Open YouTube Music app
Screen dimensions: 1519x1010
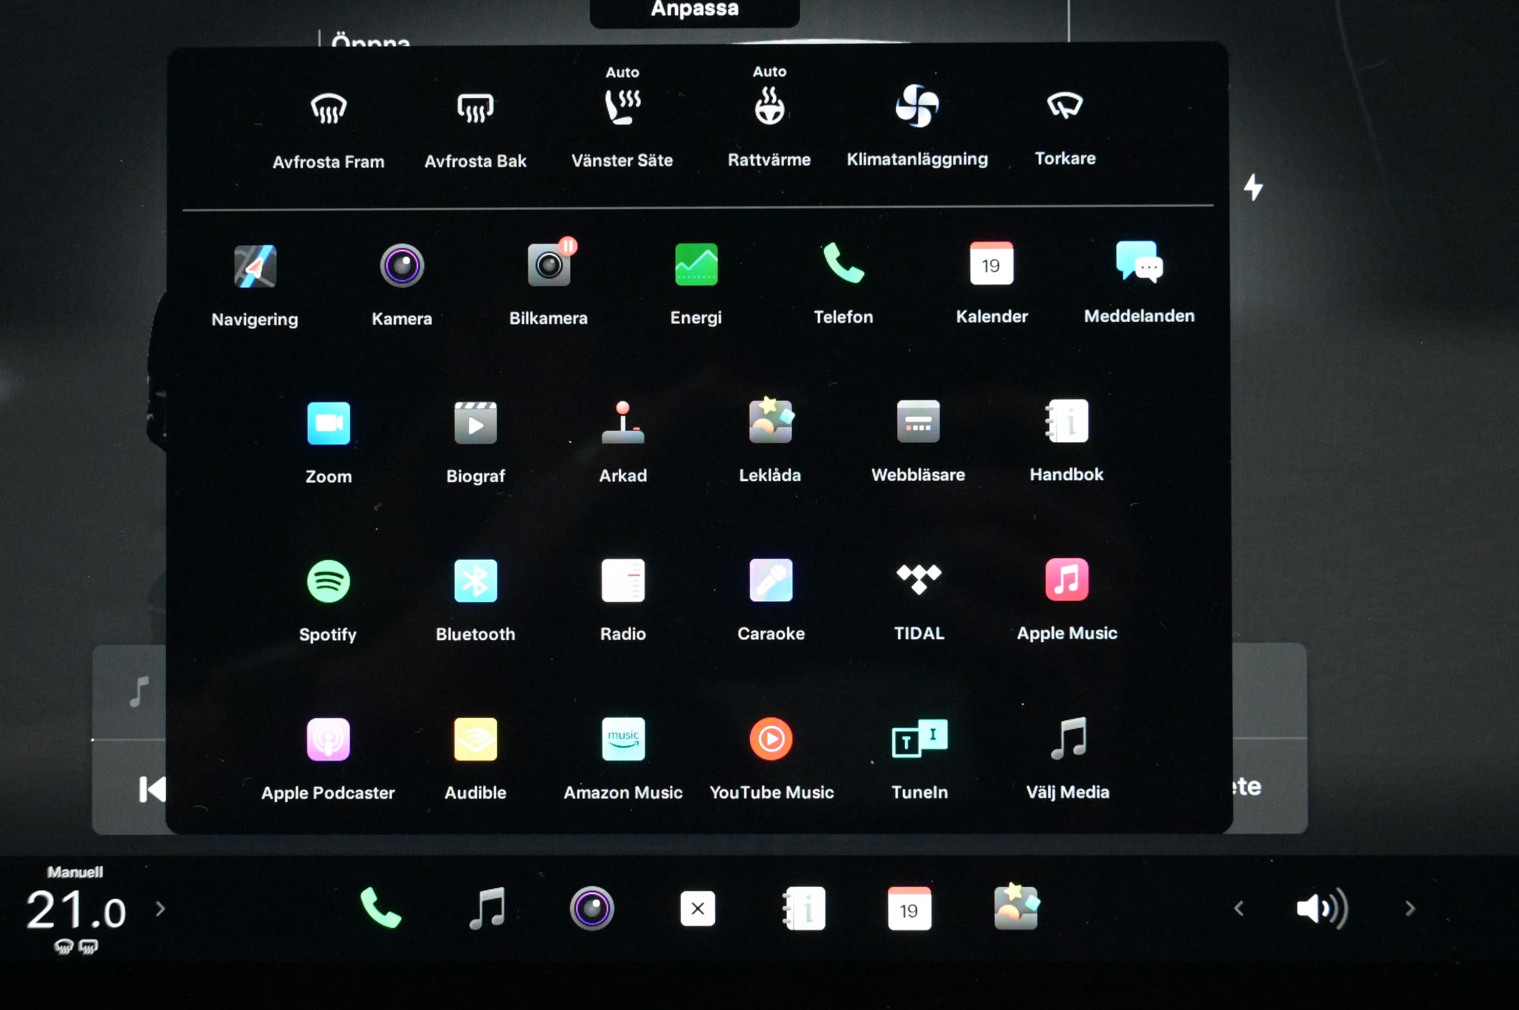772,739
